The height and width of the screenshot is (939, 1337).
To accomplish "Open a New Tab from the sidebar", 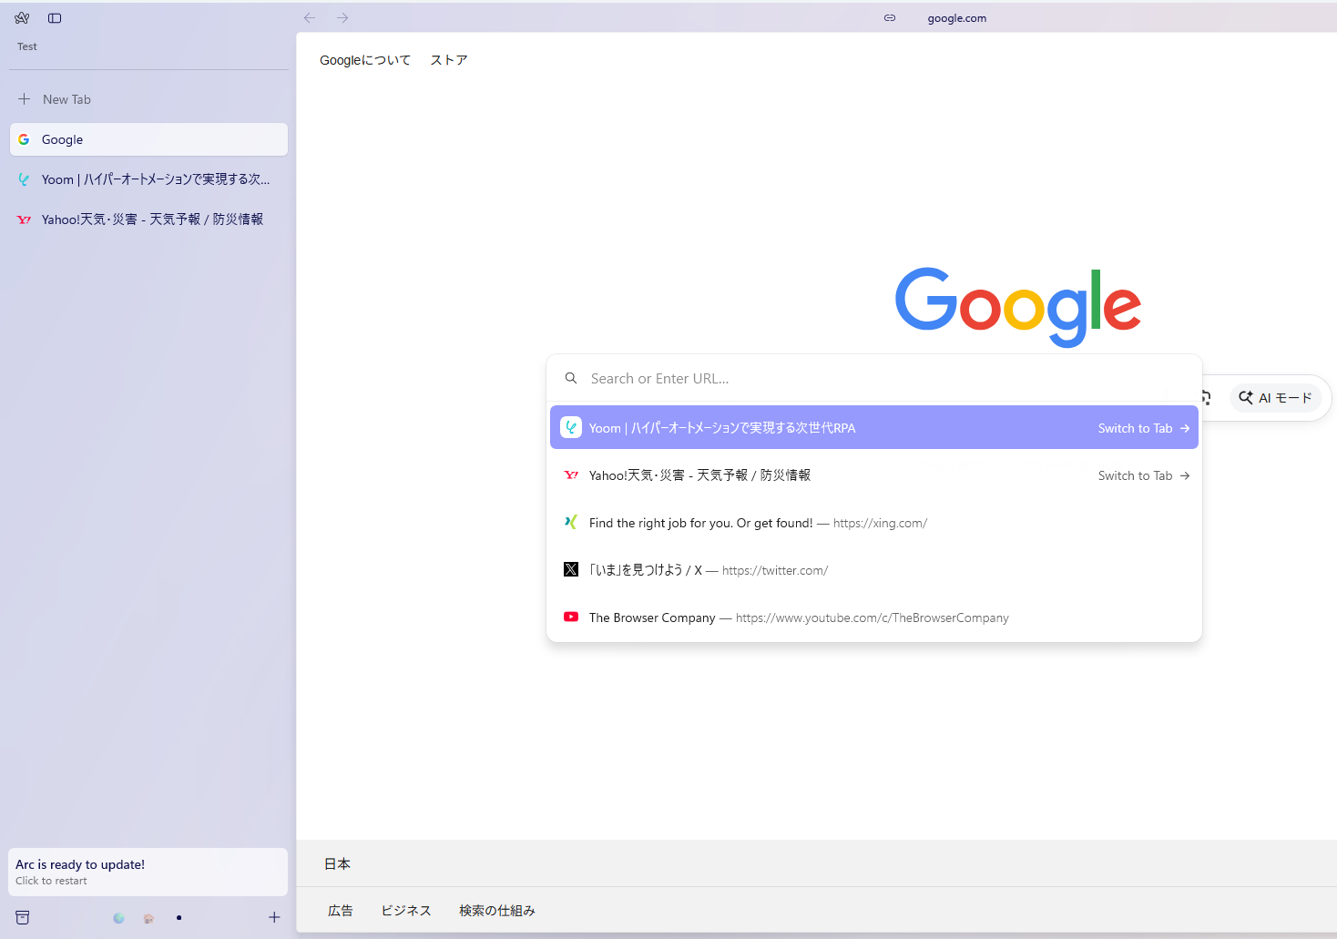I will [148, 99].
